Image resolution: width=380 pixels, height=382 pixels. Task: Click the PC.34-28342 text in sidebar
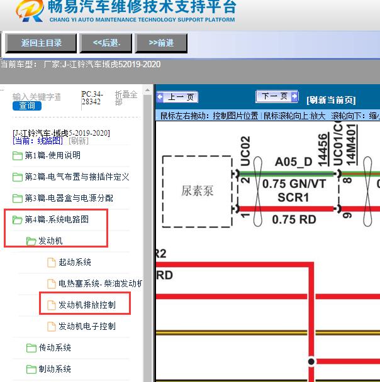[x=92, y=97]
